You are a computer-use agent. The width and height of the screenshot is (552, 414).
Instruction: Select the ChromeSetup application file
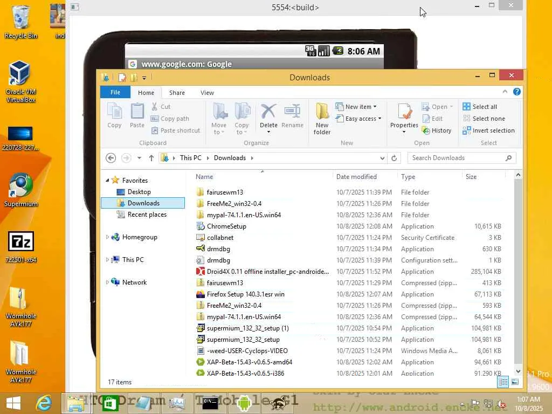point(350,226)
